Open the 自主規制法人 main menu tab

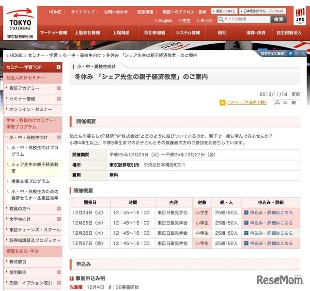tap(289, 32)
